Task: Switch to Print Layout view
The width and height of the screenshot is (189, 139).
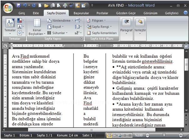Action: point(109,135)
